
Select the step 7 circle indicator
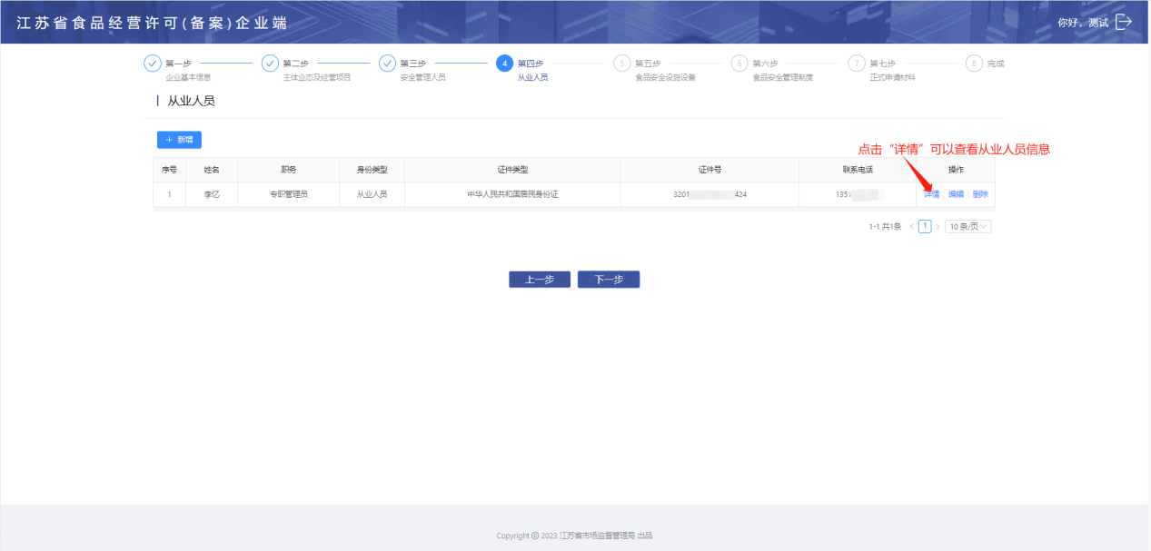tap(856, 64)
